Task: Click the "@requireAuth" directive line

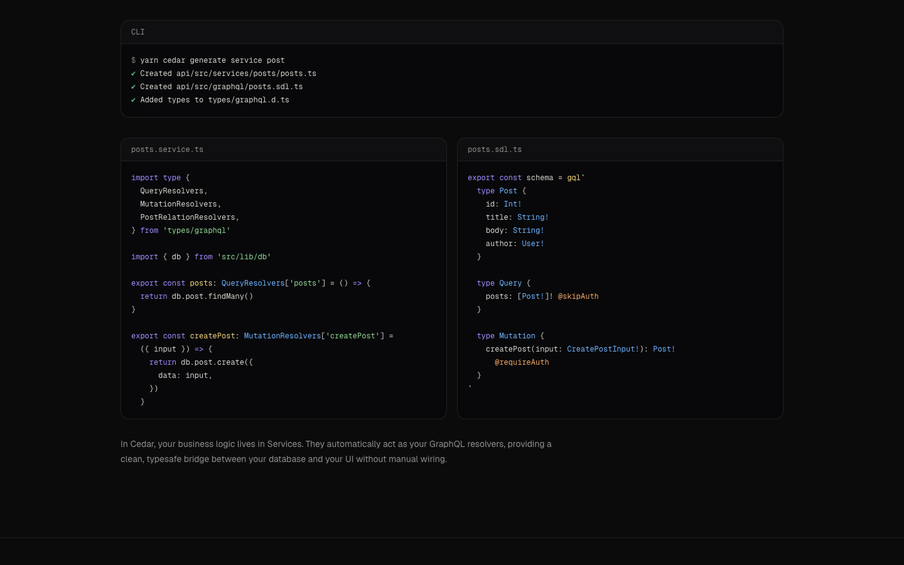Action: pos(522,362)
